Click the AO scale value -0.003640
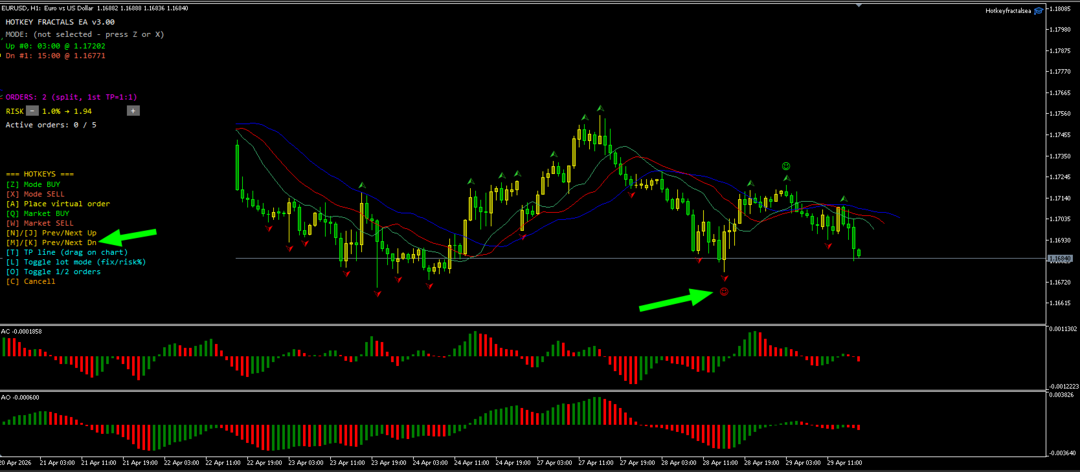This screenshot has width=1080, height=472. pos(1063,453)
